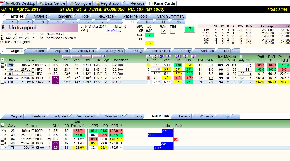Click the minus button above Adj. SR
Image resolution: width=290 pixels, height=161 pixels.
pos(241,57)
